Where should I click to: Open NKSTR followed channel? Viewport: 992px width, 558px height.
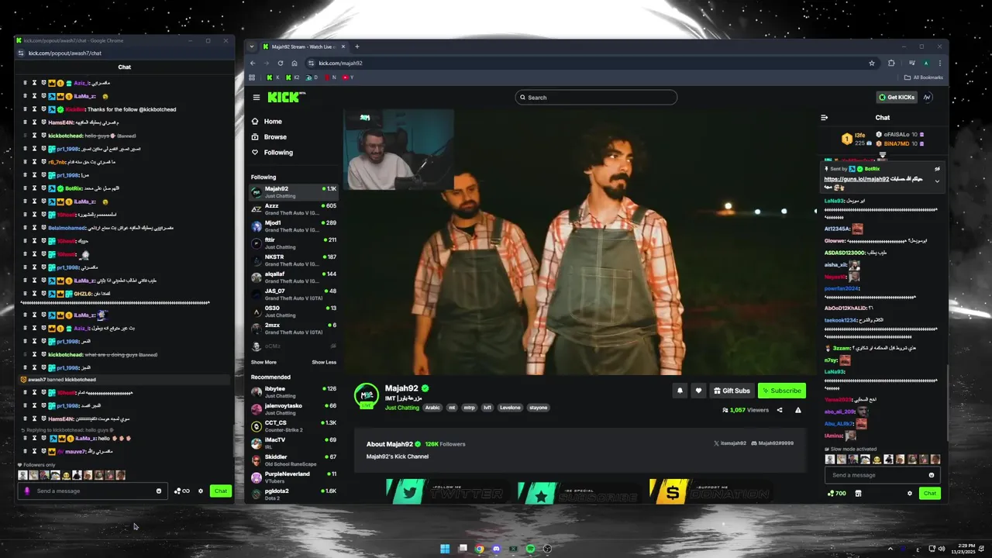point(294,260)
